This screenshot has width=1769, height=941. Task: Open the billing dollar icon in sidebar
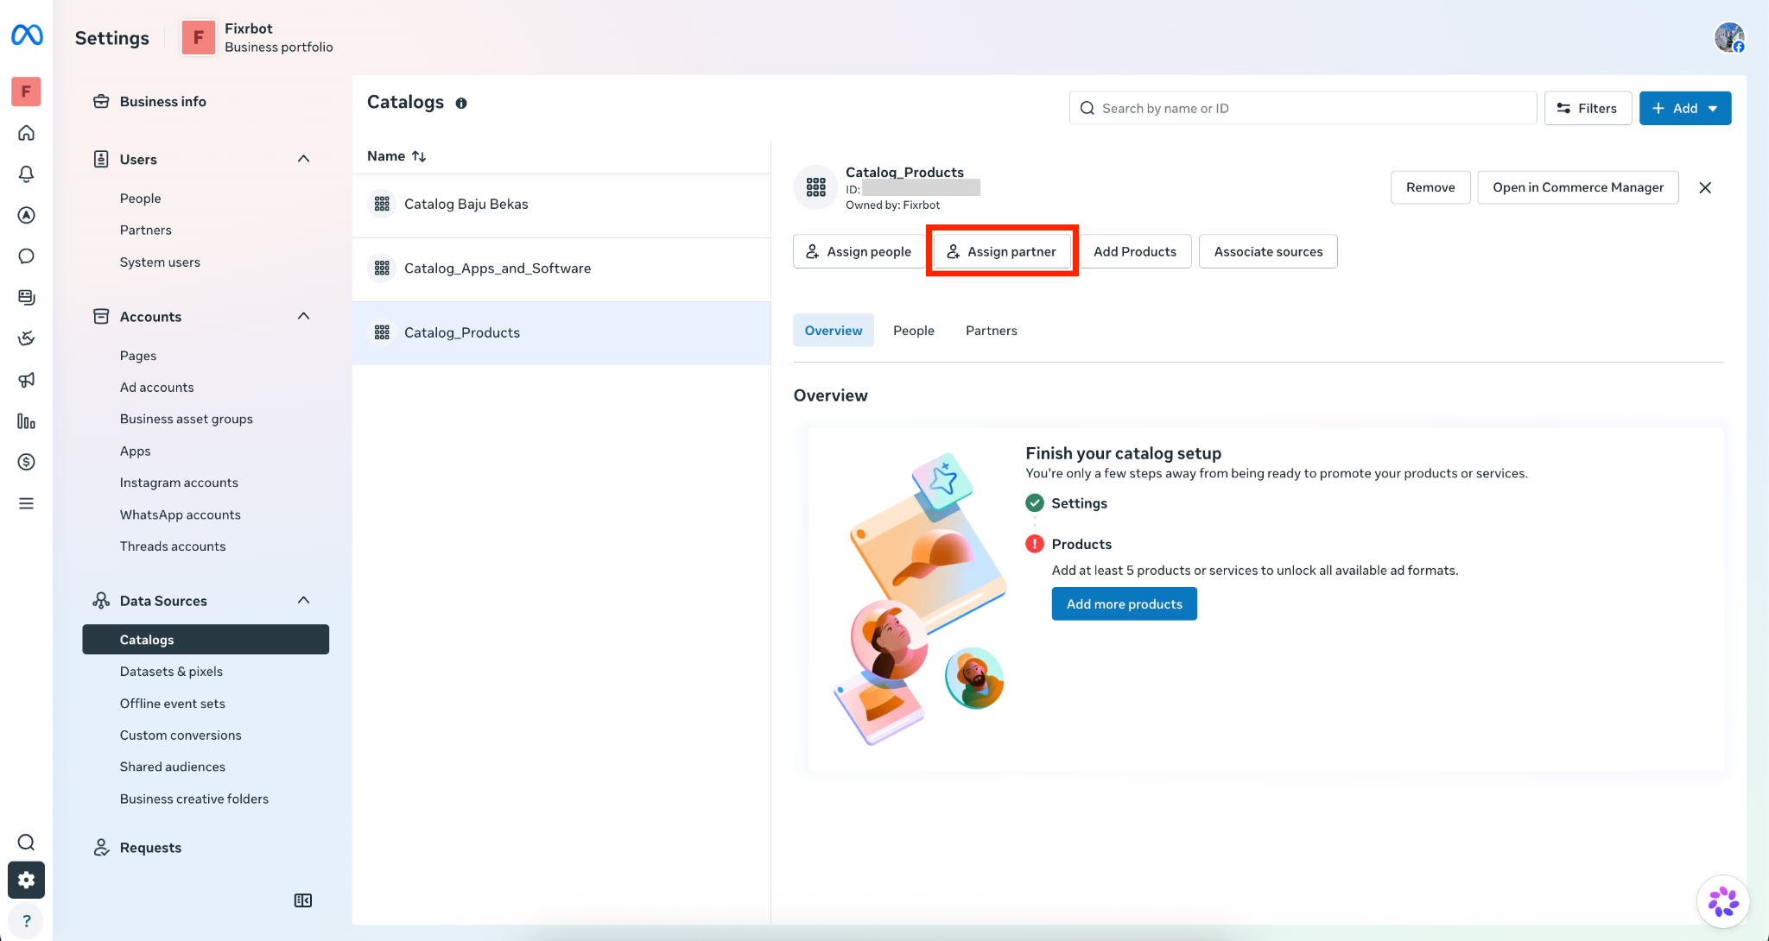27,462
